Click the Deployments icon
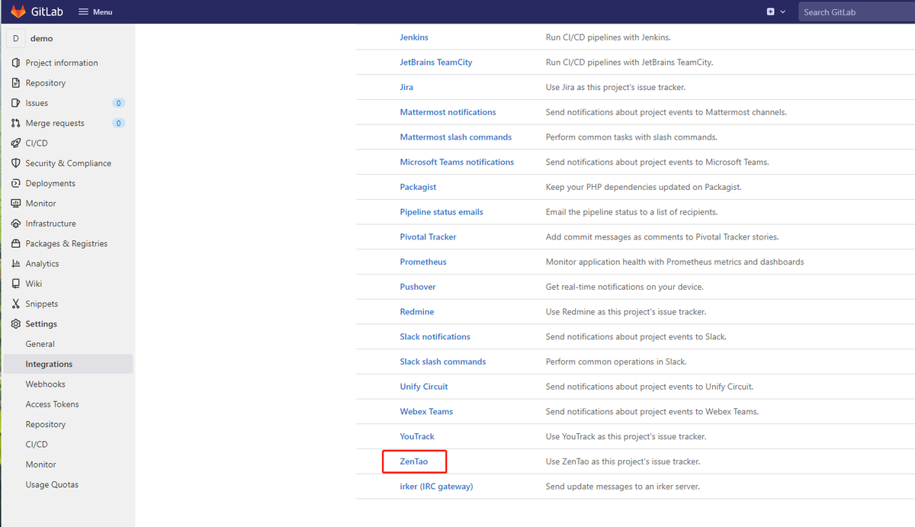This screenshot has height=527, width=915. click(x=16, y=183)
